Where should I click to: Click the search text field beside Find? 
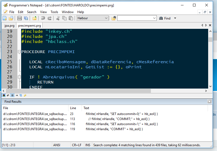point(135,18)
